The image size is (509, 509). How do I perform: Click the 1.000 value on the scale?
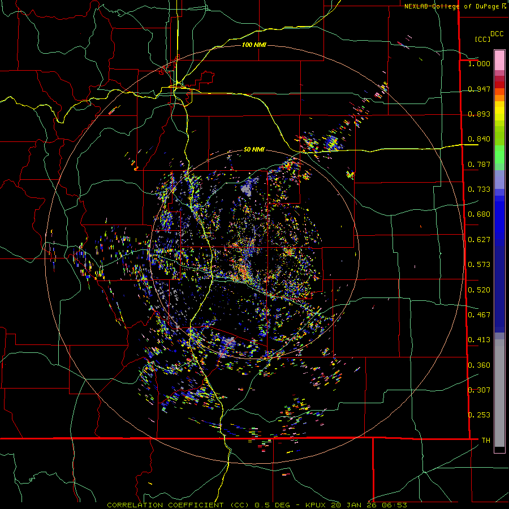(x=479, y=63)
